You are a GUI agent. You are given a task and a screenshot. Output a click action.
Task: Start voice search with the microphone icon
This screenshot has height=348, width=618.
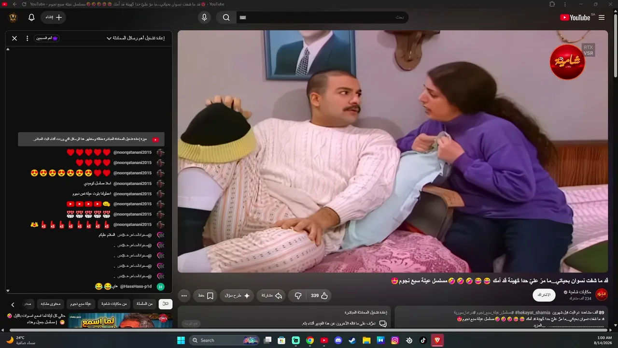[204, 17]
